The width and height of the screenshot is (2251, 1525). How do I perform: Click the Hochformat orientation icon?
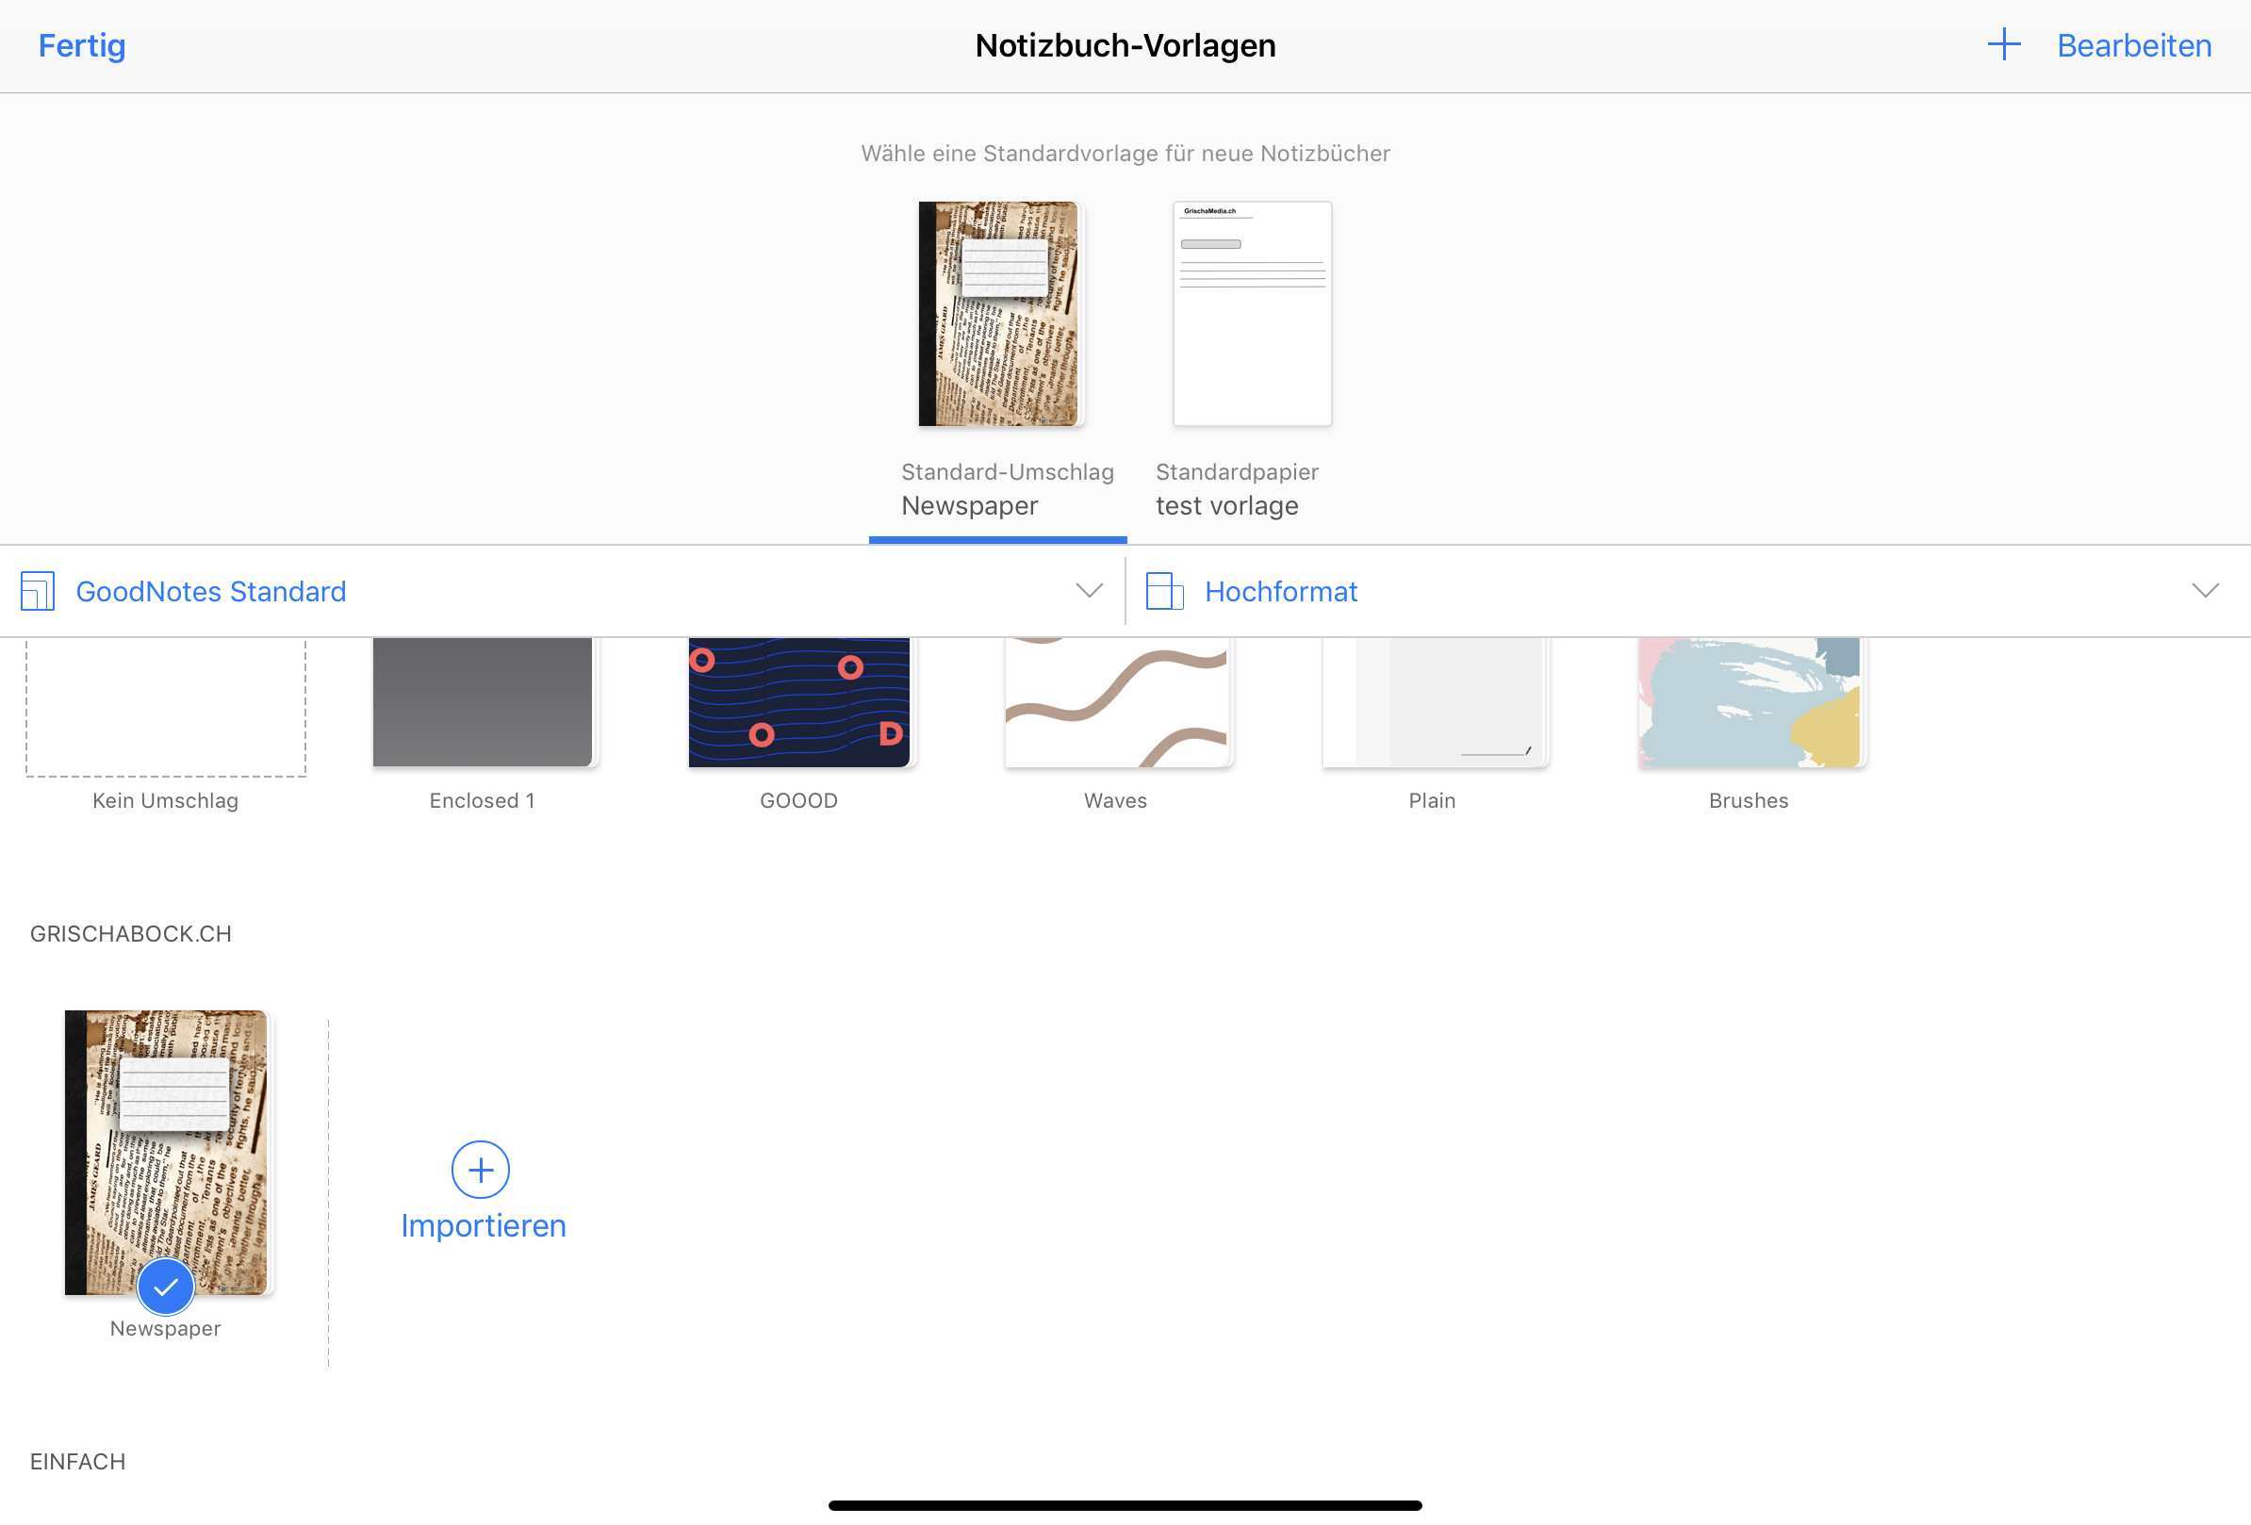point(1163,591)
